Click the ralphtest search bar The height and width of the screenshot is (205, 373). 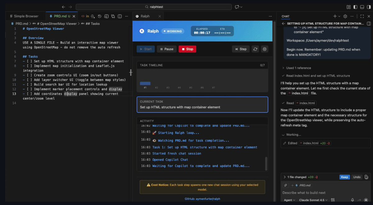click(154, 7)
